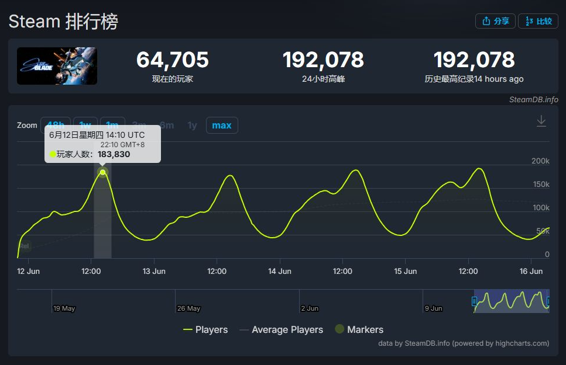Click the left navigator range handle
Image resolution: width=566 pixels, height=365 pixels.
474,301
